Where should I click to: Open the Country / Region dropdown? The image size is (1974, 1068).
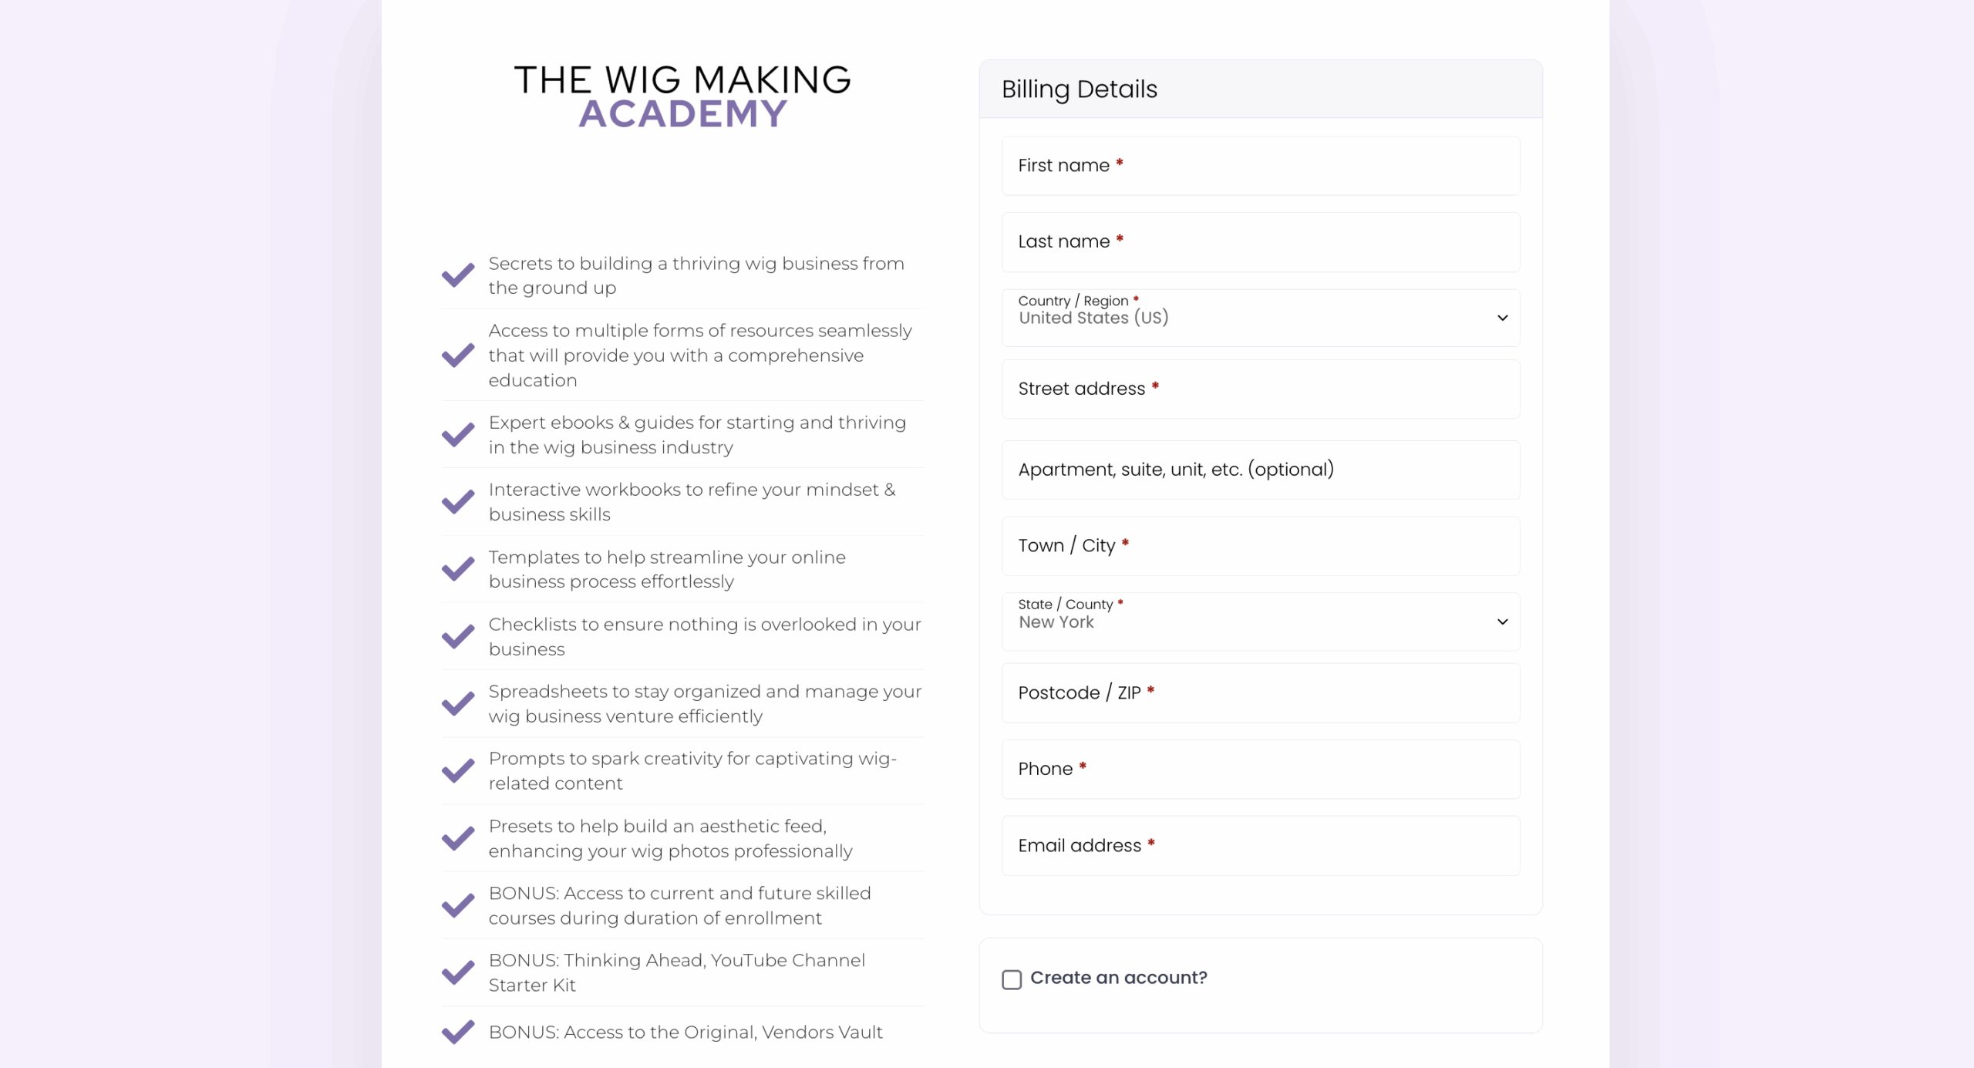tap(1261, 318)
